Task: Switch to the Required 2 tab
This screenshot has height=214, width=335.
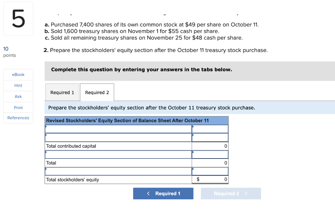Action: (x=97, y=92)
